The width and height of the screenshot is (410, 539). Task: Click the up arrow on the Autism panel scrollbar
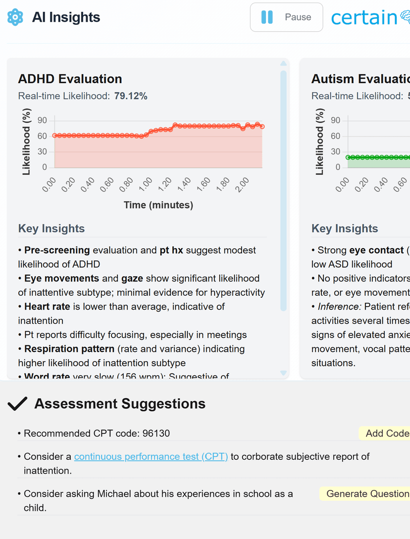pyautogui.click(x=409, y=63)
